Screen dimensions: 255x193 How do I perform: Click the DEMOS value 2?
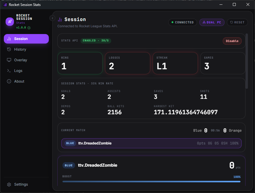pyautogui.click(x=63, y=112)
